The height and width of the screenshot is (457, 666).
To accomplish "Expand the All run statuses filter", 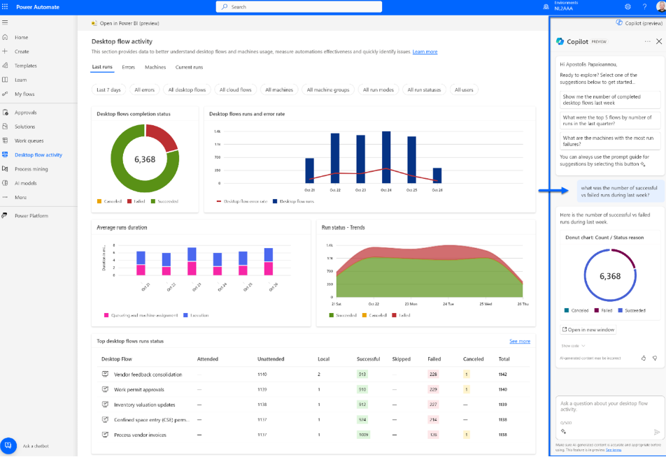I will tap(424, 89).
